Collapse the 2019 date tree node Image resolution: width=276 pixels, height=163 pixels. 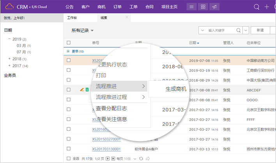9,39
